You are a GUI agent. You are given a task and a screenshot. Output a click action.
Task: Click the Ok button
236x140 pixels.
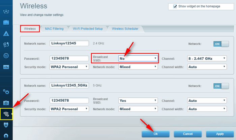click(x=155, y=134)
